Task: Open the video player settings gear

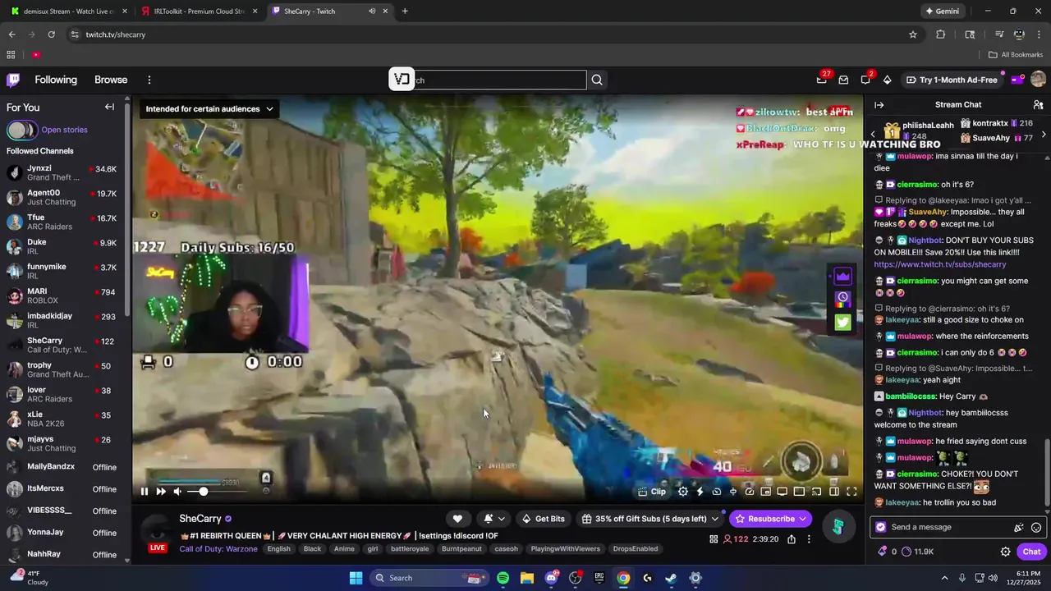Action: (683, 492)
